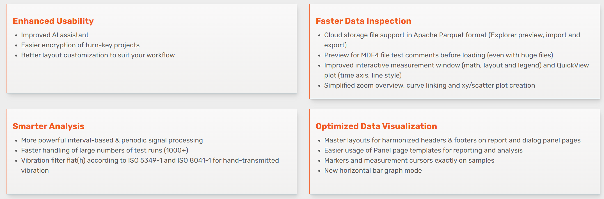The image size is (604, 199).
Task: Click Simplified zoom overview bullet
Action: [x=430, y=85]
